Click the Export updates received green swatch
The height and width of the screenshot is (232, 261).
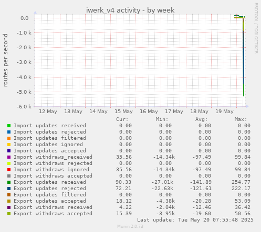point(9,182)
